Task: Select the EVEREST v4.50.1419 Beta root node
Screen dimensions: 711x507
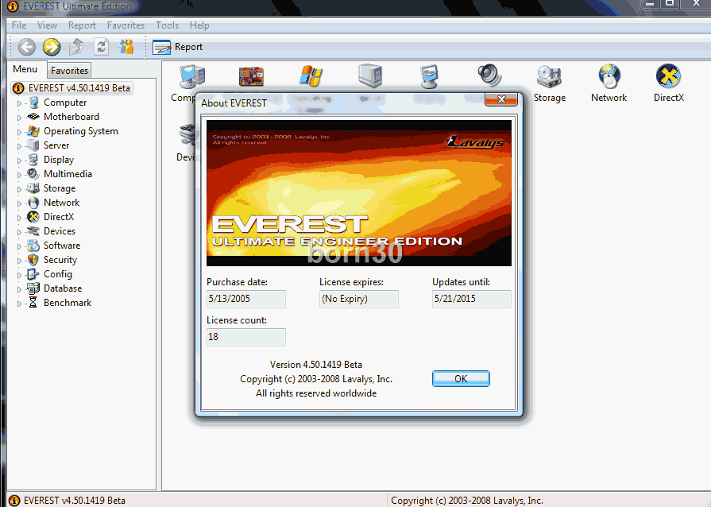Action: [x=72, y=88]
